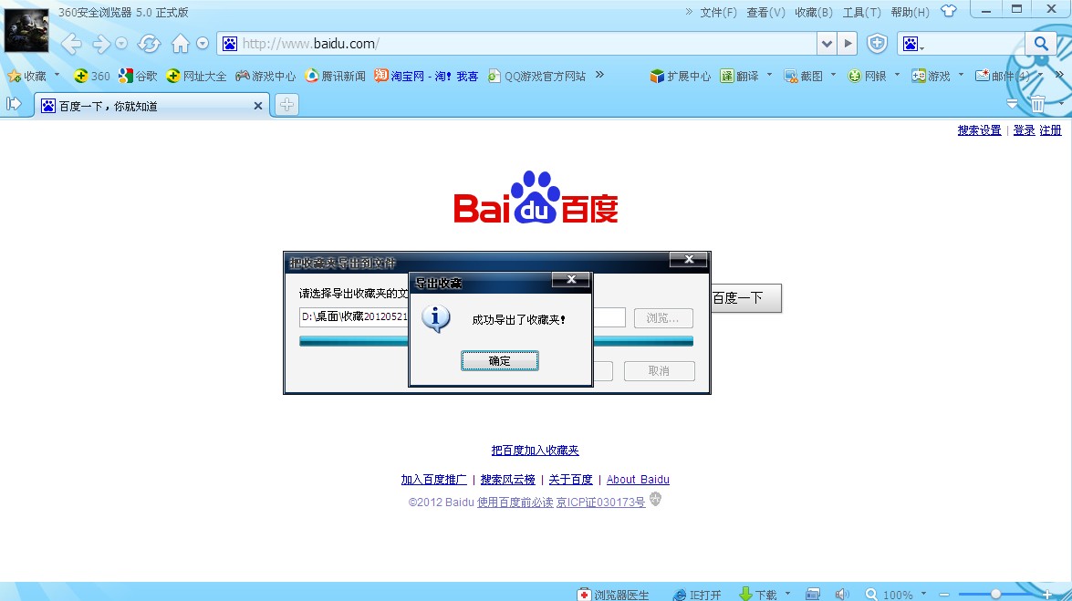The image size is (1072, 601).
Task: Open the 收藏(B) menu
Action: tap(814, 12)
